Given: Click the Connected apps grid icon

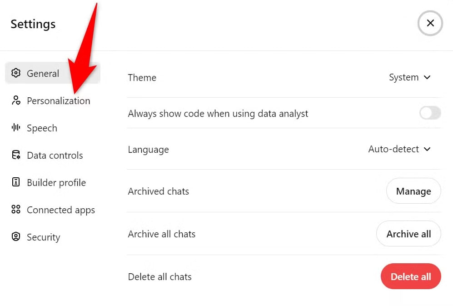Looking at the screenshot, I should coord(16,210).
